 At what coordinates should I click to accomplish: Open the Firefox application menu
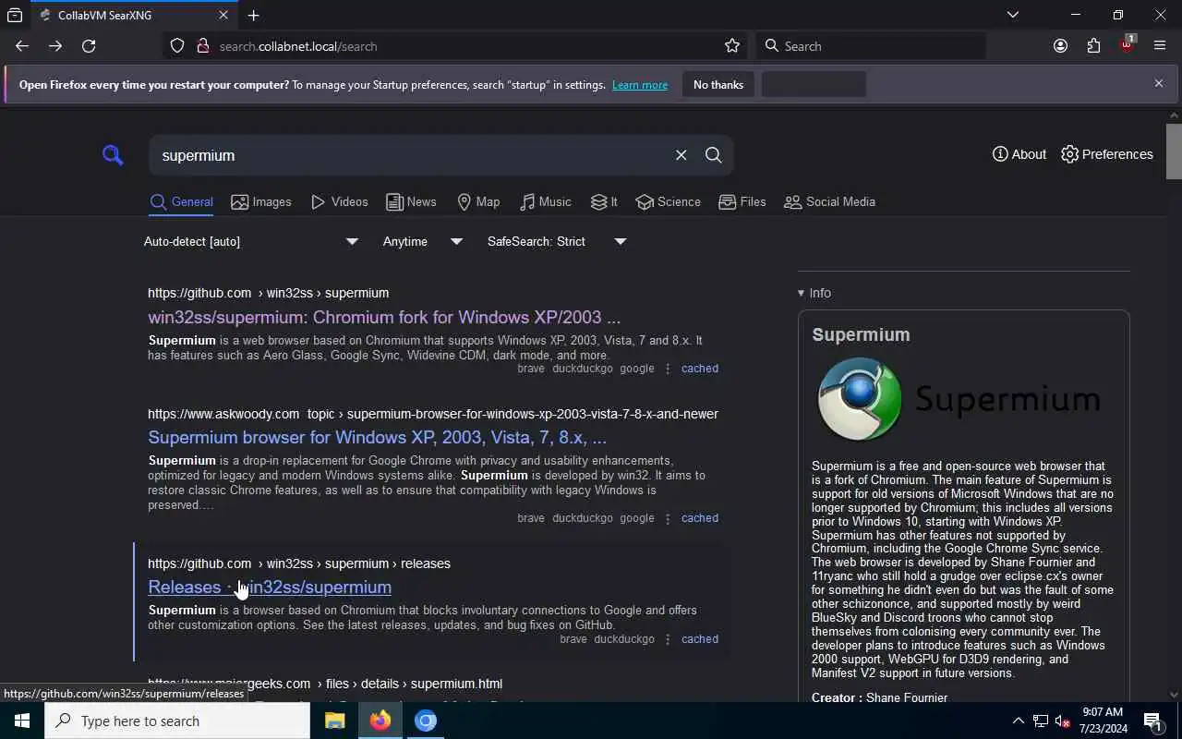pos(1160,46)
